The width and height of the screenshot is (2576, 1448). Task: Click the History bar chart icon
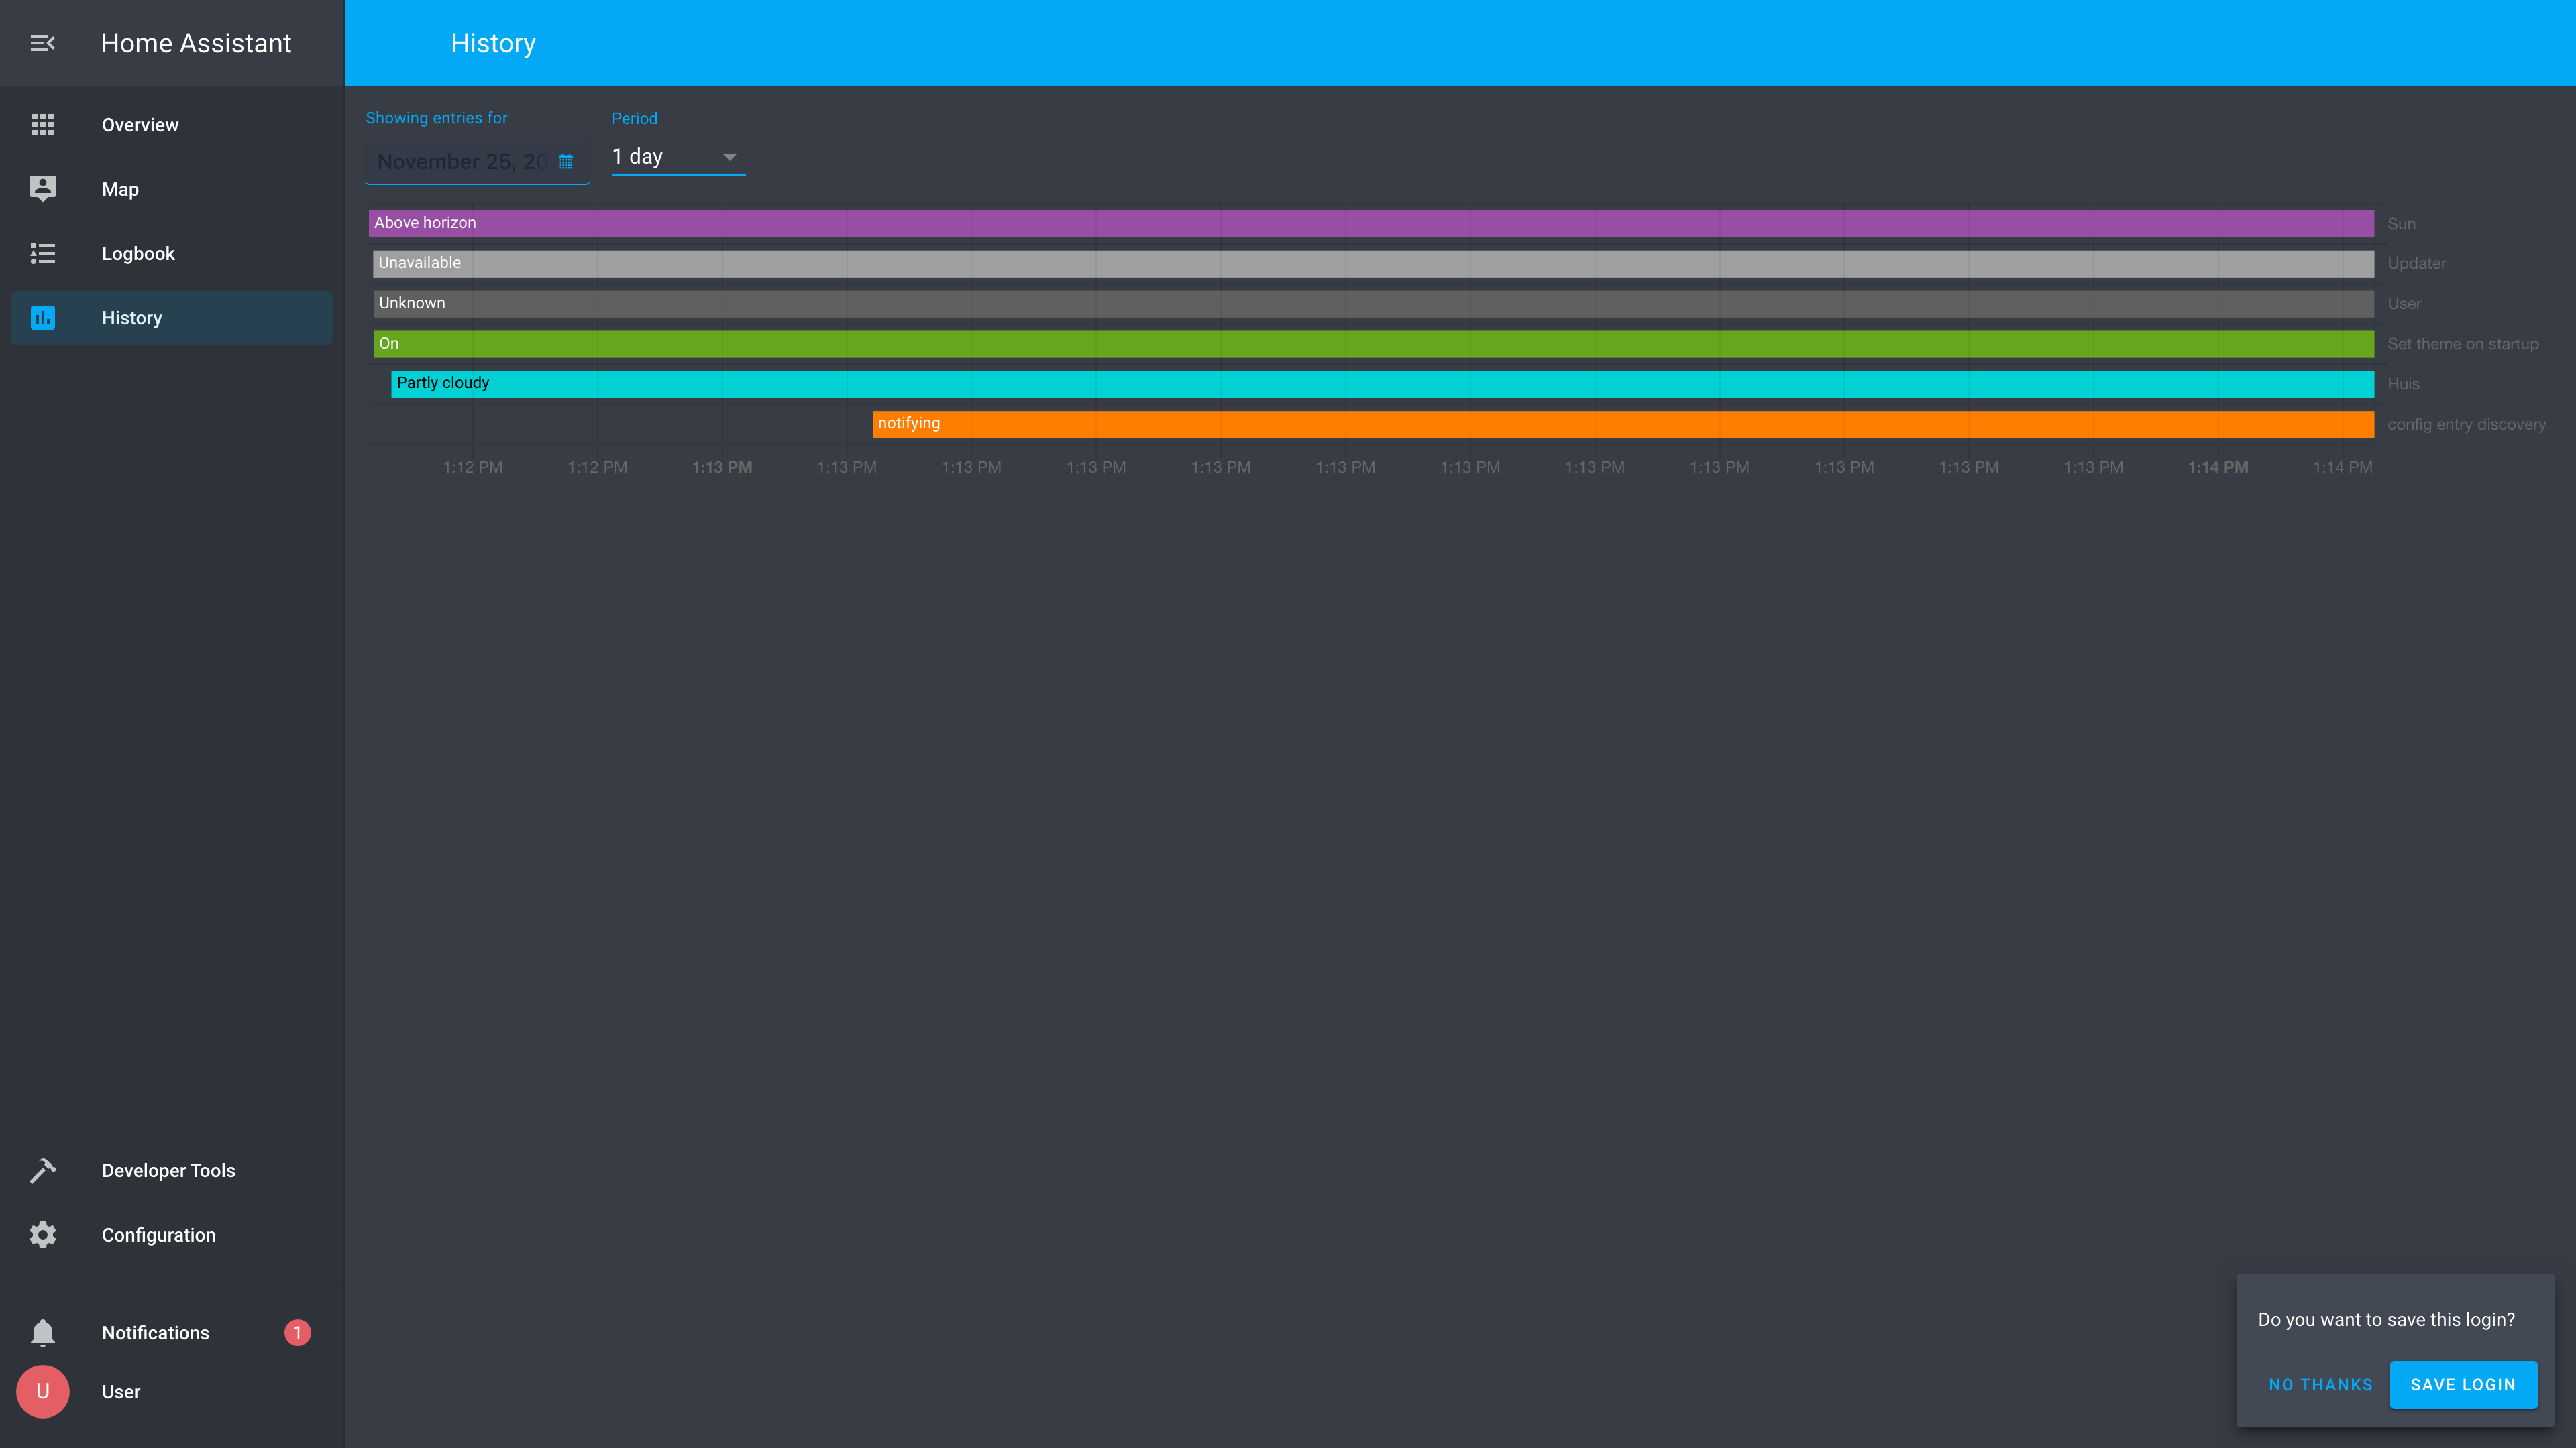click(x=42, y=318)
